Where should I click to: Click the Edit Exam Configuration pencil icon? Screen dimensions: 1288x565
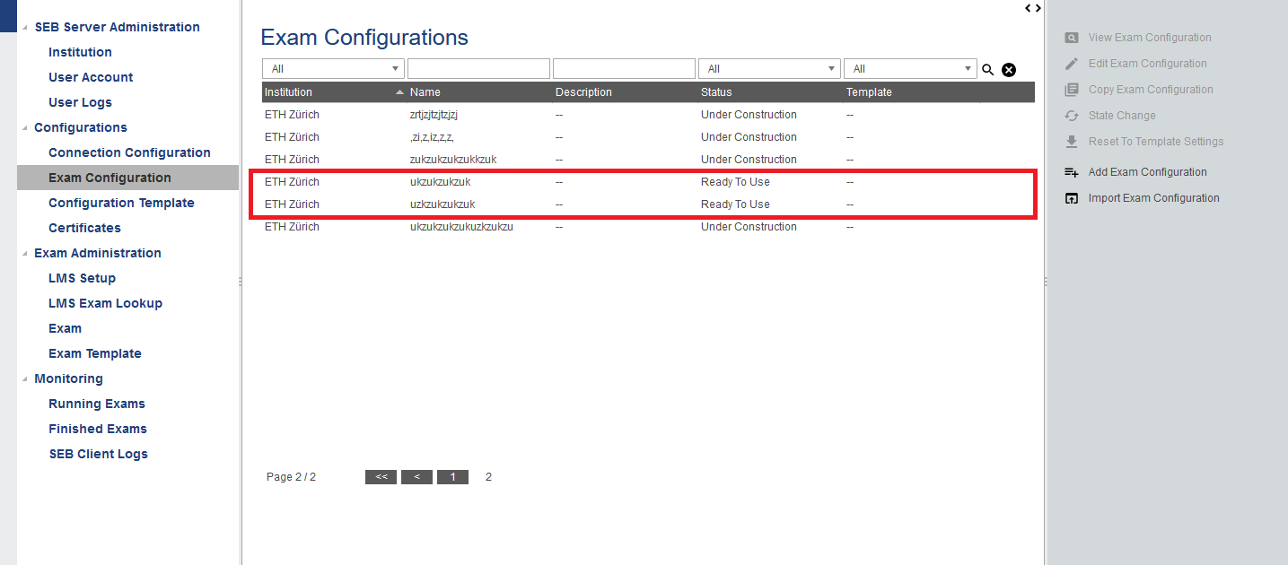coord(1071,64)
